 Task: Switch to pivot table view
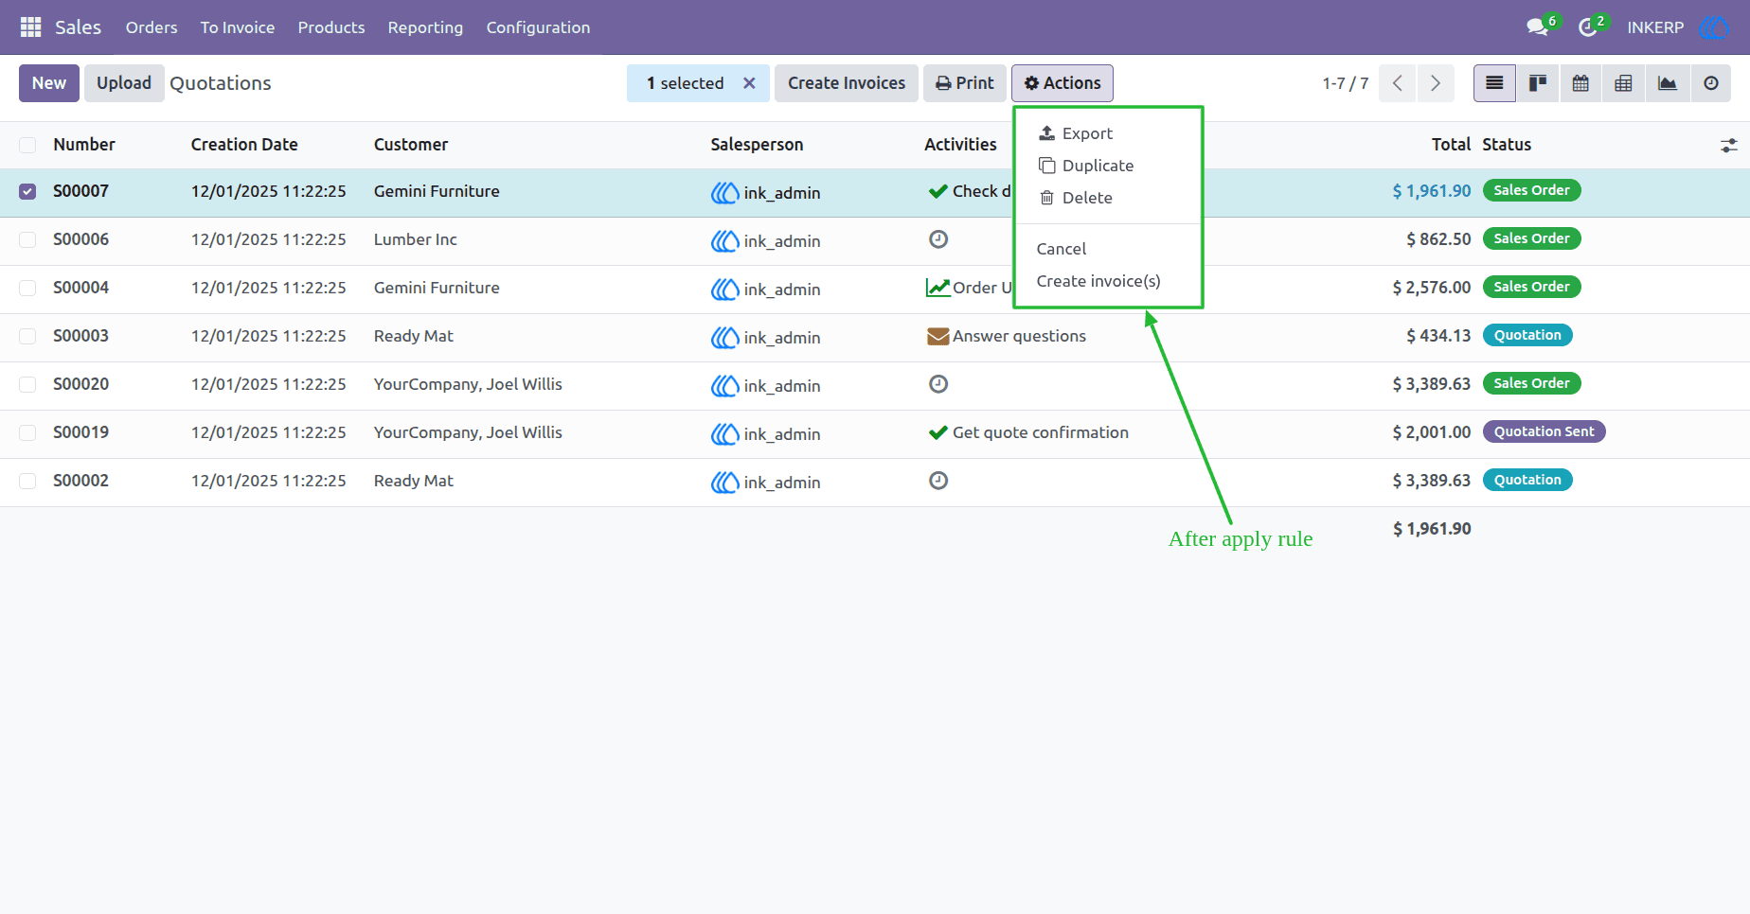coord(1623,83)
